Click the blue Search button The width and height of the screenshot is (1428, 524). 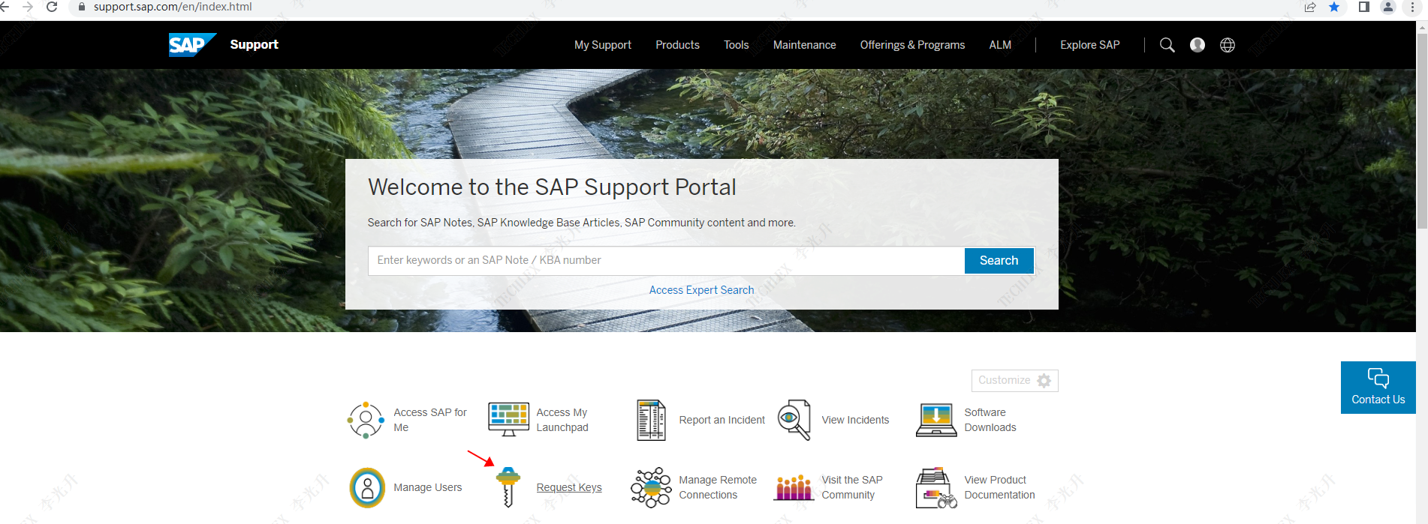(999, 260)
